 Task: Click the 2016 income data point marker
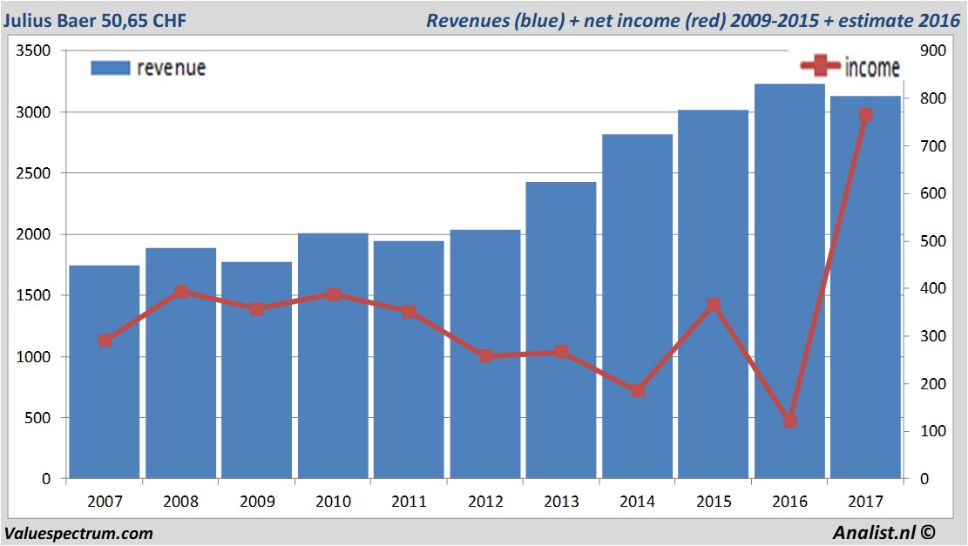[x=789, y=421]
